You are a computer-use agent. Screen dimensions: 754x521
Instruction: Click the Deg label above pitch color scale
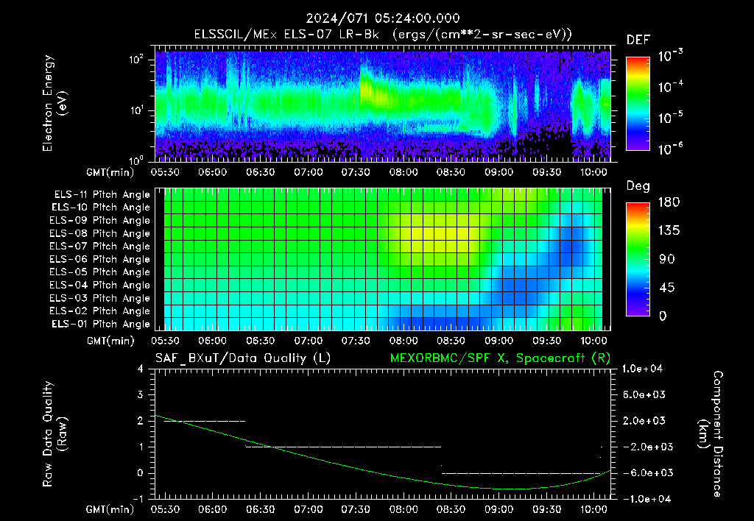[x=638, y=186]
